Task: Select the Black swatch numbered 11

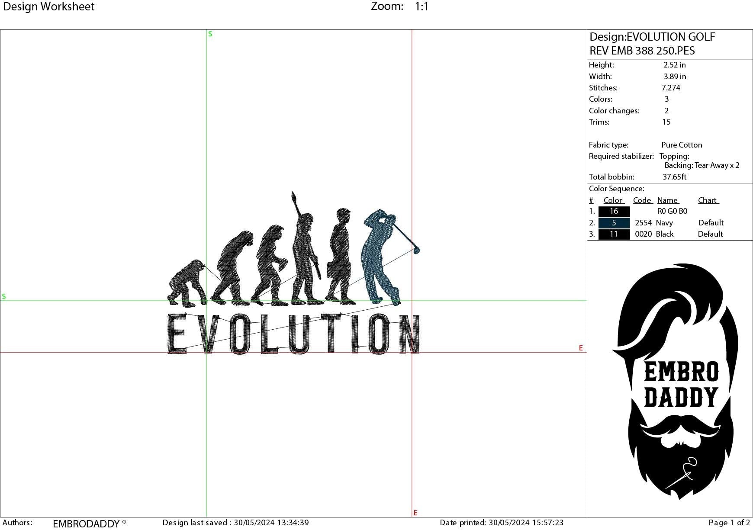Action: (x=614, y=234)
